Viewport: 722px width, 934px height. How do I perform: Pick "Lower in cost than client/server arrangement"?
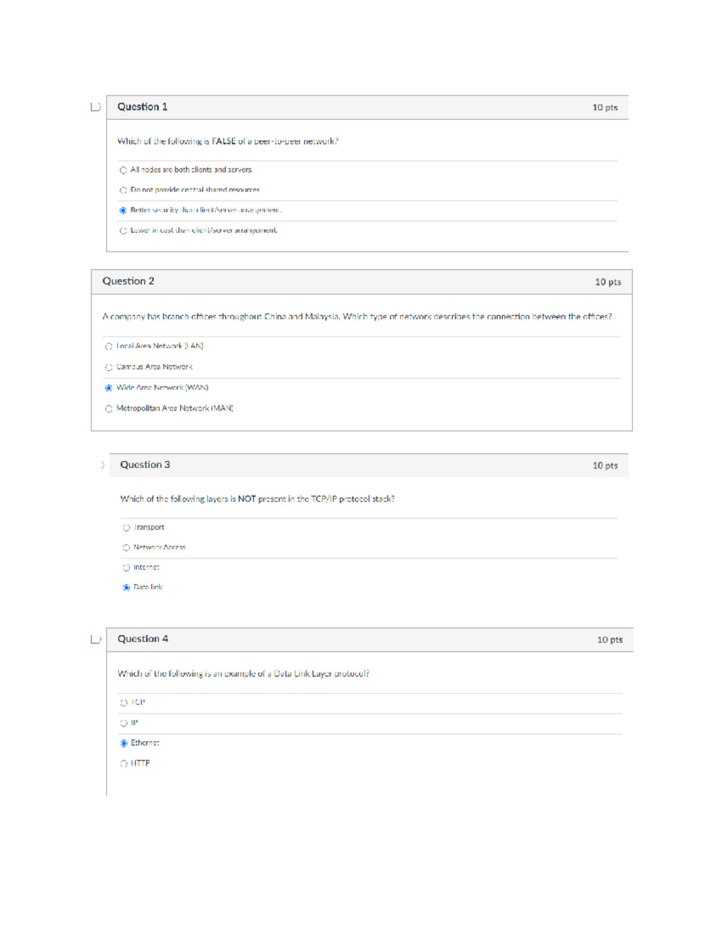coord(123,230)
